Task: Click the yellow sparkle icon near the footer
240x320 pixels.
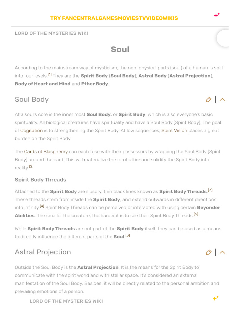Action: coord(216,298)
